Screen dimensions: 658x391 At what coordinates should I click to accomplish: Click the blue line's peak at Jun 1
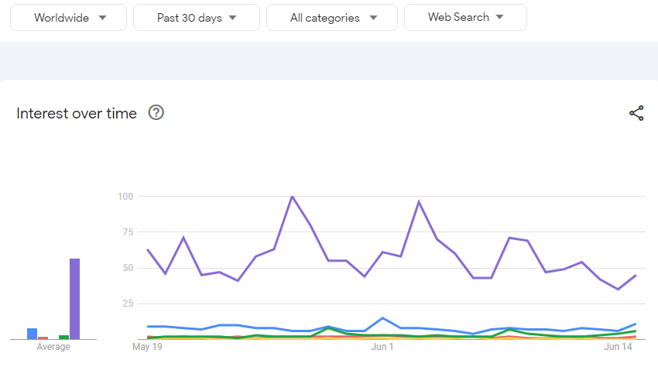point(382,318)
